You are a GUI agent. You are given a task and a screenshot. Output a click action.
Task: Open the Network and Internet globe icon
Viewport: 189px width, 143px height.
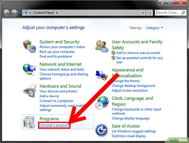click(29, 69)
